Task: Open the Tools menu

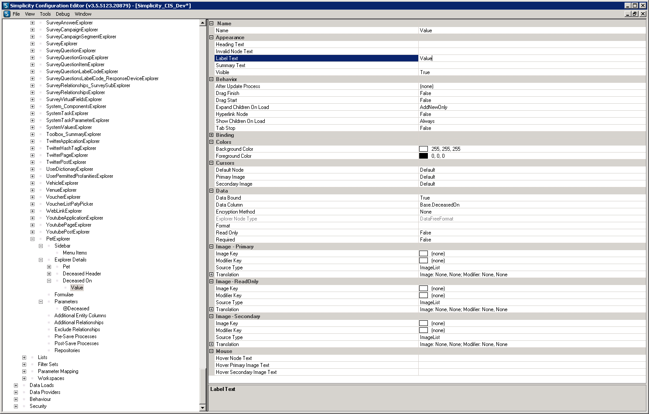Action: [45, 14]
